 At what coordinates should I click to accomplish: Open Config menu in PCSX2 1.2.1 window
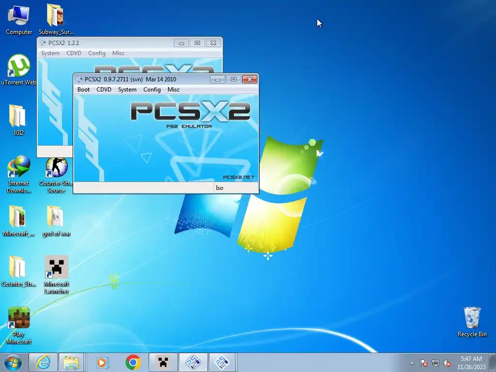(x=97, y=53)
